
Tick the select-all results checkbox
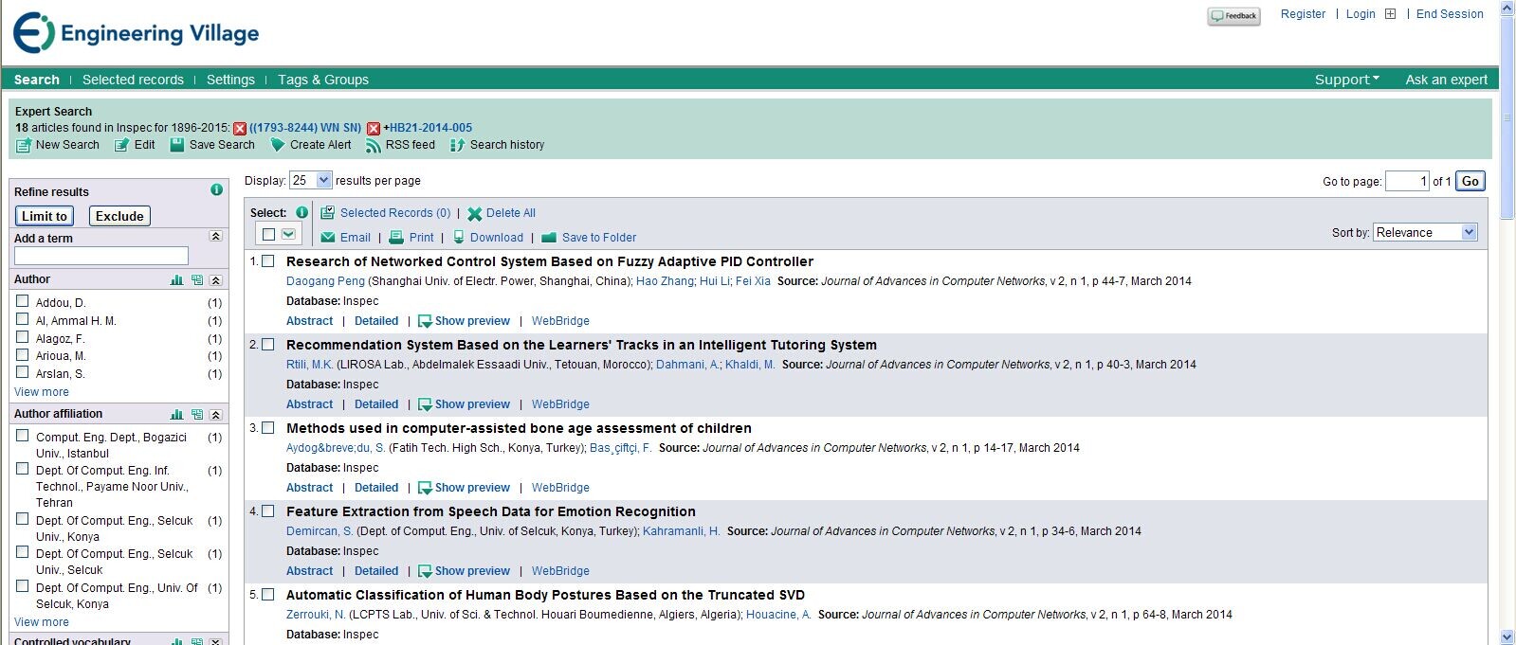click(268, 235)
